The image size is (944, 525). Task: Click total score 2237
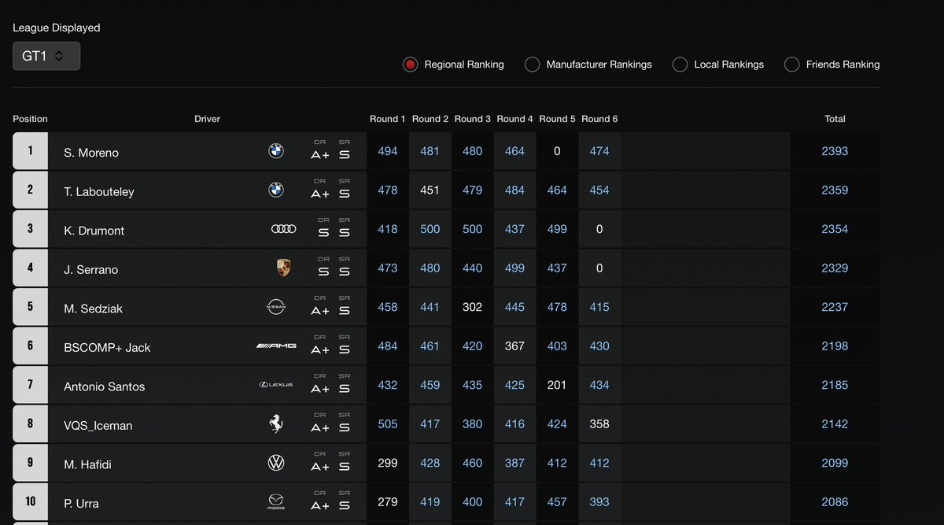(835, 307)
